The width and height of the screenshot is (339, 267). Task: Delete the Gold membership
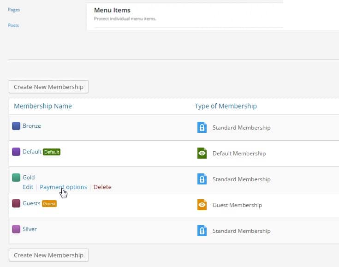(102, 187)
